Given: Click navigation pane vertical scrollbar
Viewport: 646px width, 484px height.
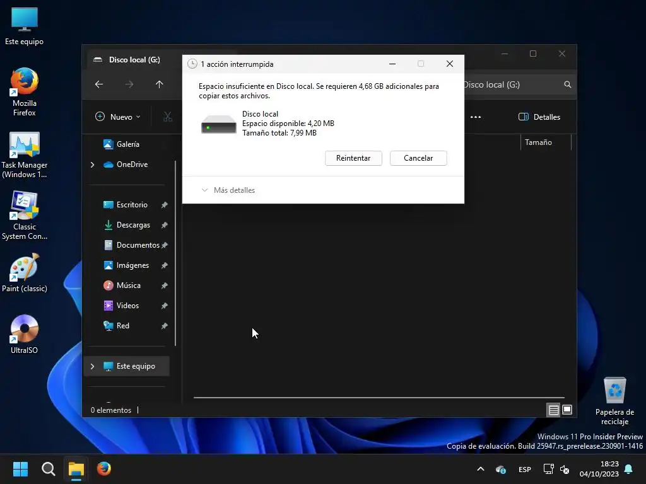Looking at the screenshot, I should [x=175, y=253].
